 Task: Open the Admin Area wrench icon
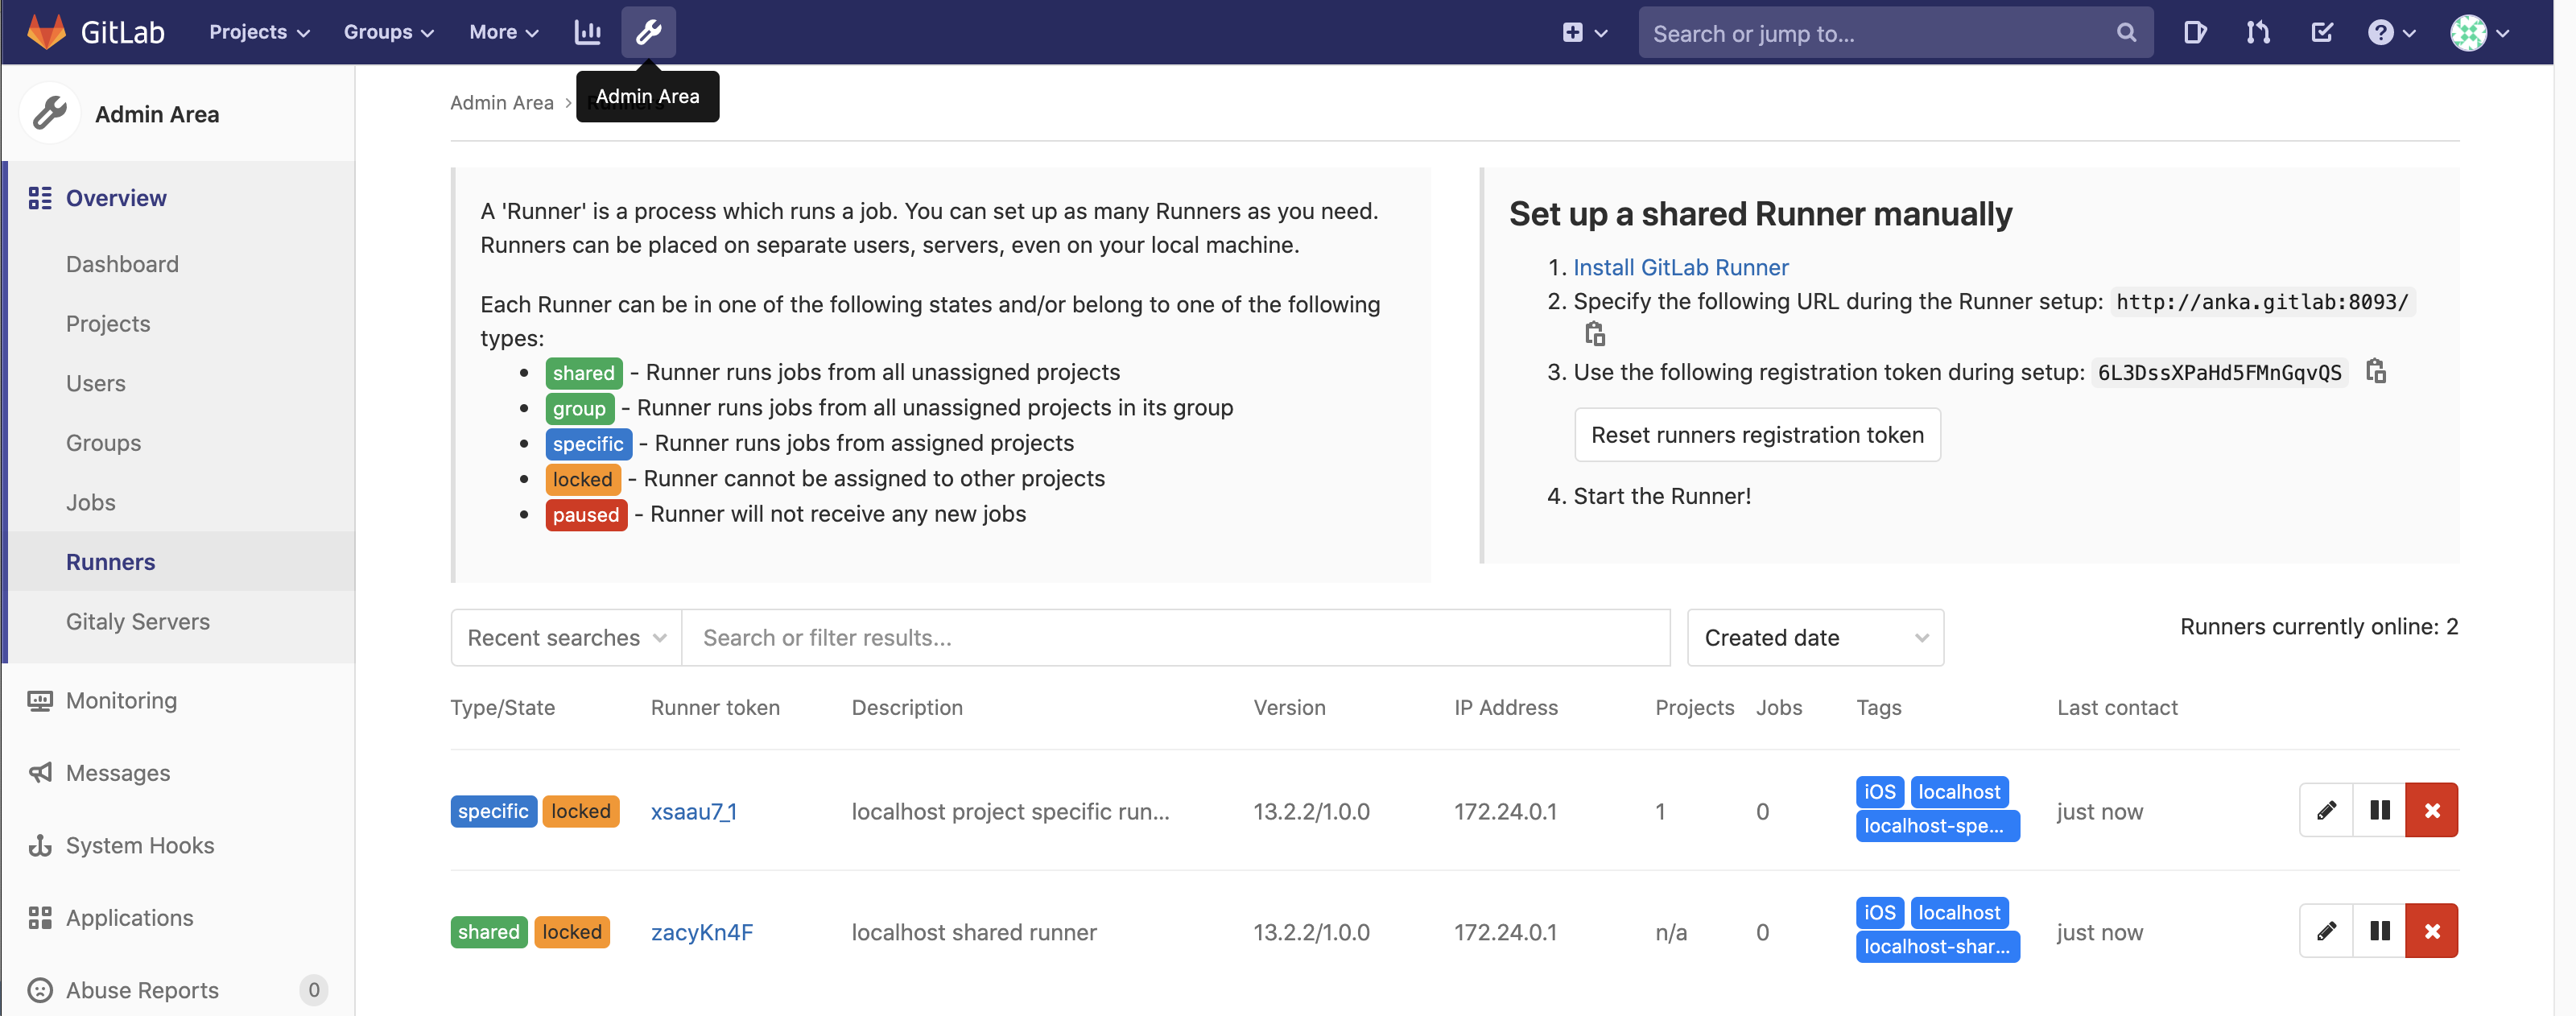click(648, 31)
